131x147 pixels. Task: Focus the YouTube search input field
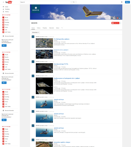point(45,2)
